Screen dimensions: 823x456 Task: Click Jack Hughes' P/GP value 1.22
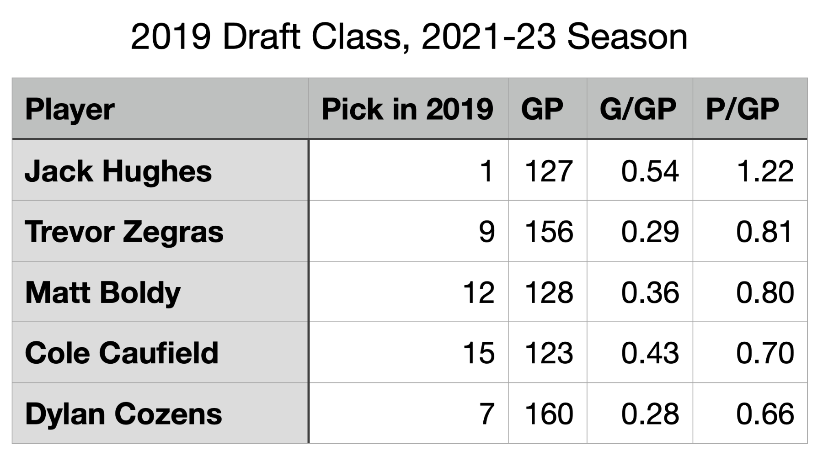pos(765,171)
